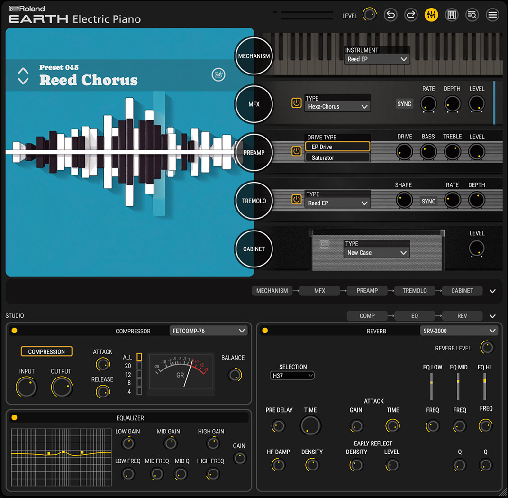
Task: Open the reverb SRV-2000 type dropdown
Action: tap(458, 331)
